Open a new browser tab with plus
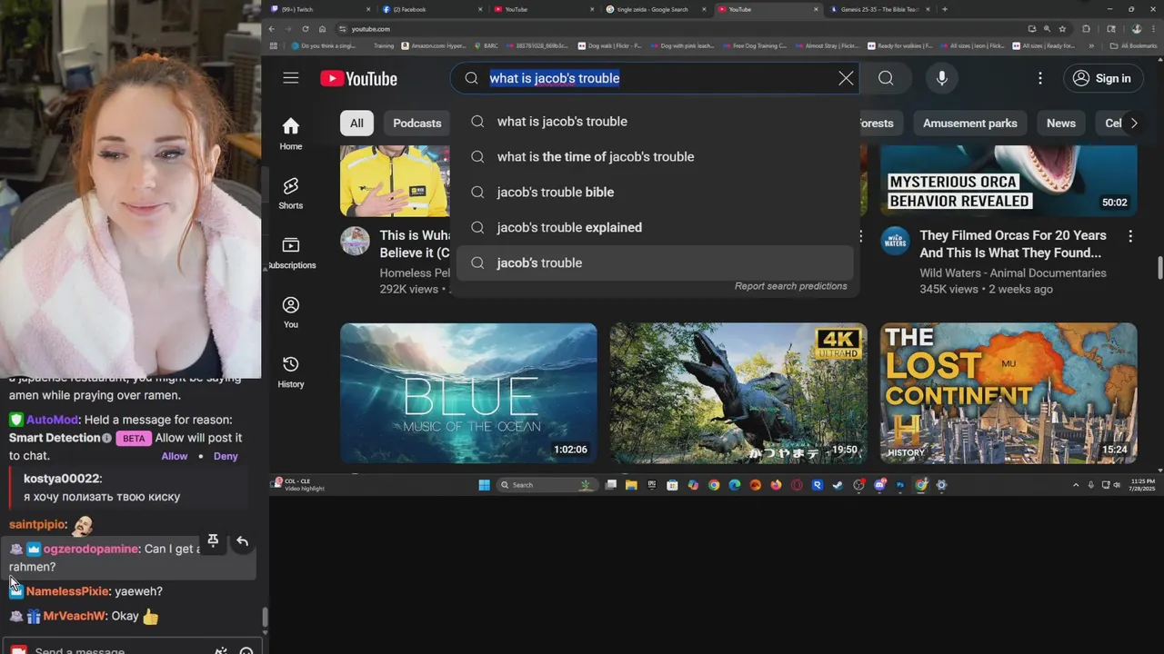 [945, 9]
